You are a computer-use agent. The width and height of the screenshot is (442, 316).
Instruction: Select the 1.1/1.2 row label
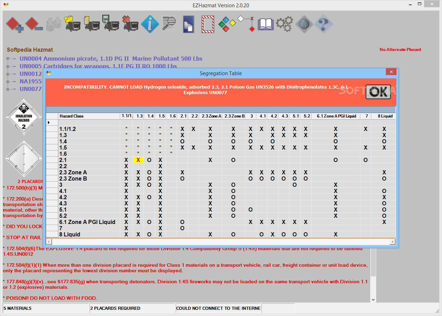pos(68,129)
